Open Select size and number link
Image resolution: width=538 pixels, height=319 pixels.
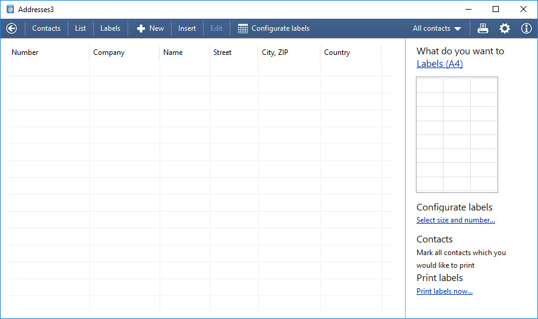(x=456, y=220)
